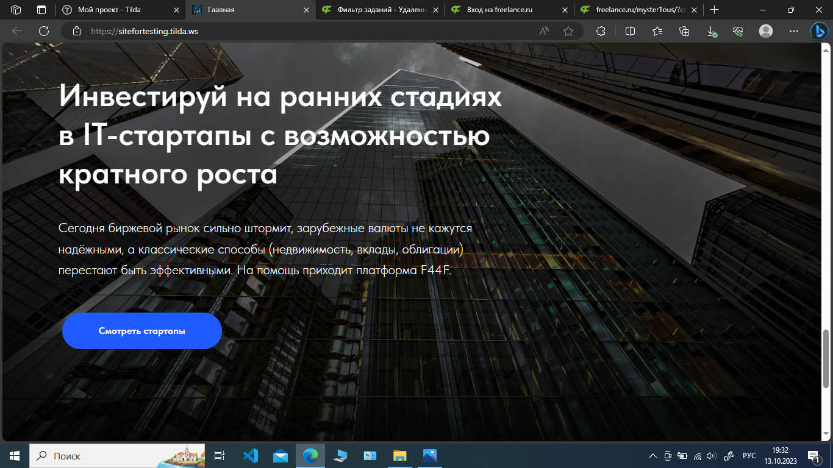Open the volume speaker tray icon
This screenshot has width=833, height=468.
pos(710,456)
